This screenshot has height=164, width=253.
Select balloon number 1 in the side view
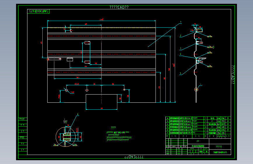point(181,22)
